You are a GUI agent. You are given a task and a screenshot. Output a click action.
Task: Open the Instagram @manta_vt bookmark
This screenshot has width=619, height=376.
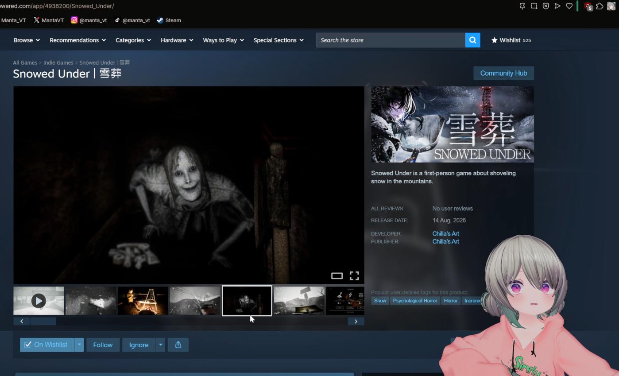point(89,20)
